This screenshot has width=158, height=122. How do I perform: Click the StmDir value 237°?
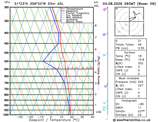141,111
